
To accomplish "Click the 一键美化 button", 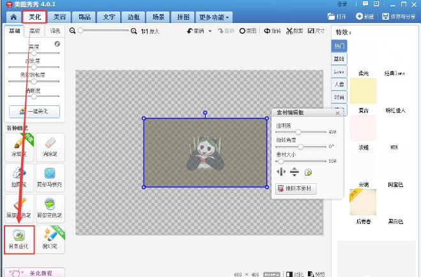I will tap(34, 111).
